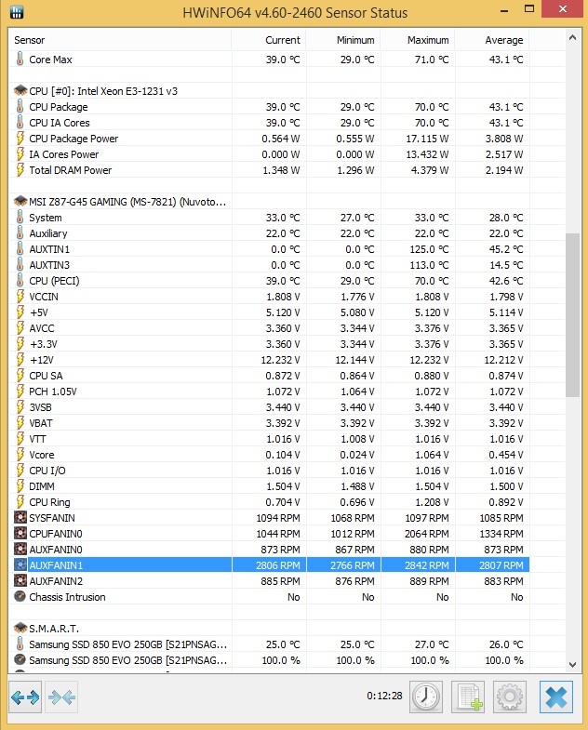Open sensor settings gear button
This screenshot has width=588, height=730.
point(510,697)
